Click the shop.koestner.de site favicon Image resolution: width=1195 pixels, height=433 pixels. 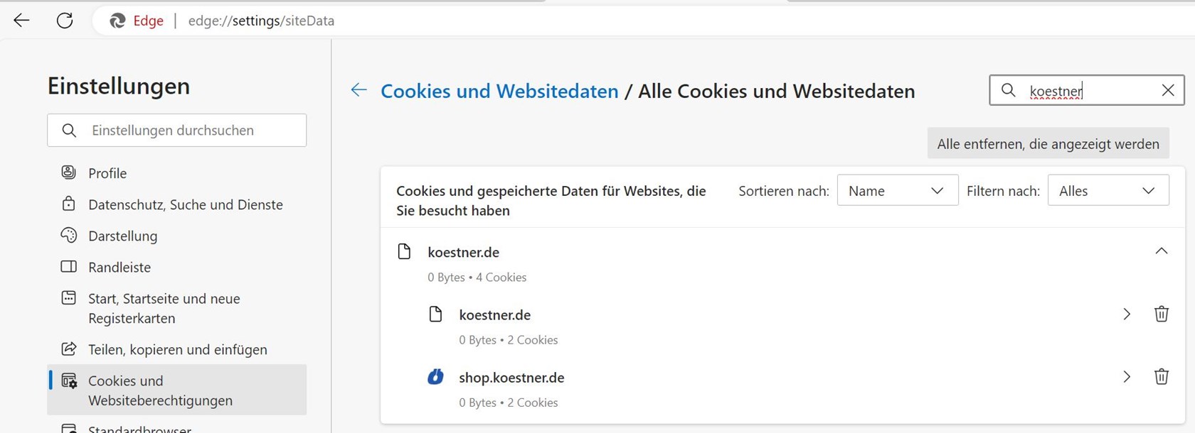435,377
